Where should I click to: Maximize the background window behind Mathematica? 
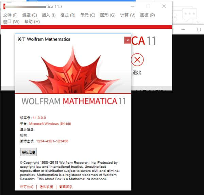point(199,29)
